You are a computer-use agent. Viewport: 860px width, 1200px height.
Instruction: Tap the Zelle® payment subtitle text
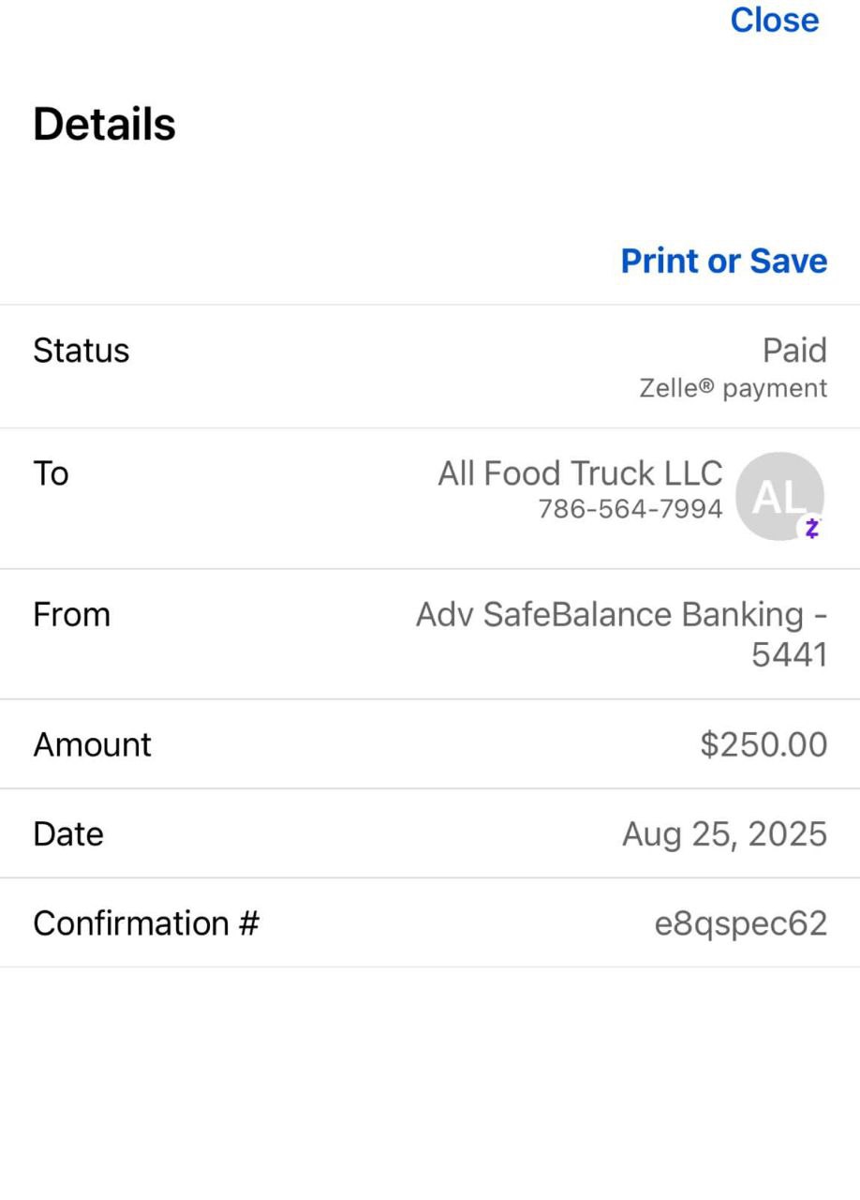733,388
